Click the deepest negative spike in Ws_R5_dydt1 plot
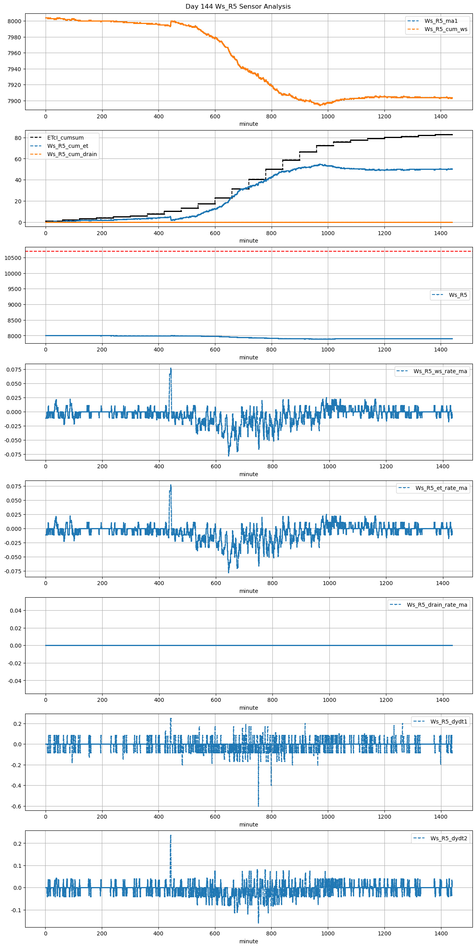The height and width of the screenshot is (948, 476). pyautogui.click(x=258, y=805)
